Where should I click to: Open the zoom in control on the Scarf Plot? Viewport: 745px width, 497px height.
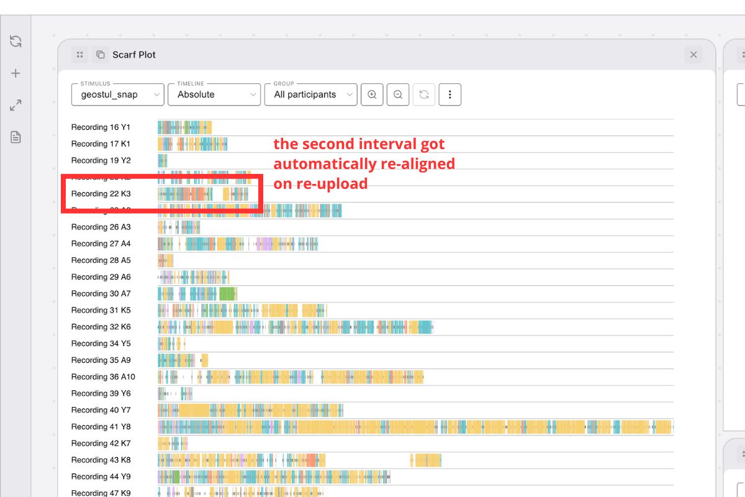pos(372,94)
